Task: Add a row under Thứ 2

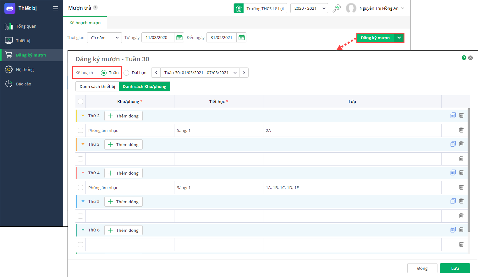Action: point(124,116)
